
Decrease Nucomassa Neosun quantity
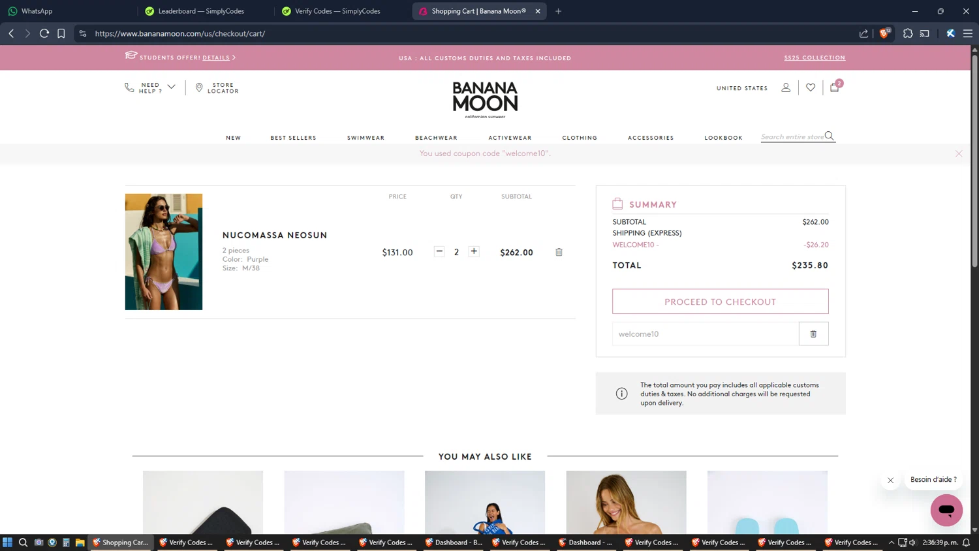pos(439,252)
